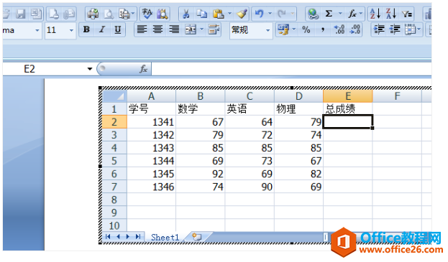Select cell containing value 92

tap(201, 174)
